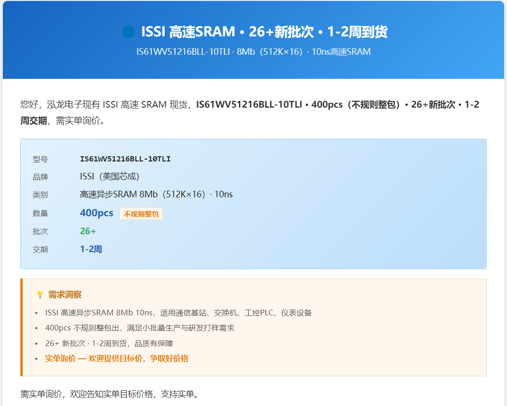This screenshot has width=507, height=406.
Task: Click the blue circle icon in the header
Action: [x=128, y=32]
